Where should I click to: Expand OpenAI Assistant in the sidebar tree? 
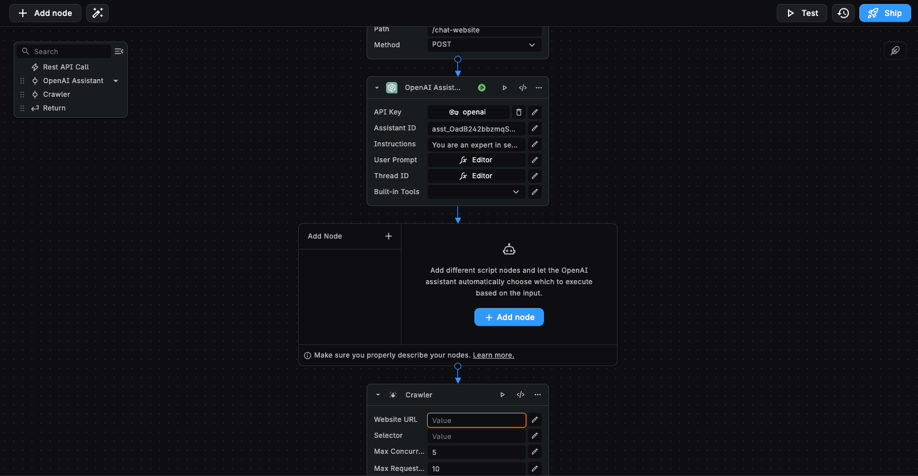(116, 81)
